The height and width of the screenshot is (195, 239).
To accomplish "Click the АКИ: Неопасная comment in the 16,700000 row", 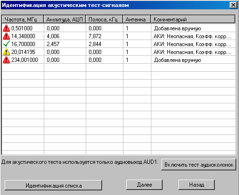I will coord(192,44).
